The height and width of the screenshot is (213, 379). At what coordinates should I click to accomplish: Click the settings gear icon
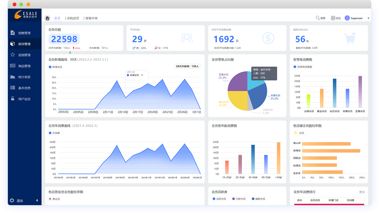tap(333, 18)
